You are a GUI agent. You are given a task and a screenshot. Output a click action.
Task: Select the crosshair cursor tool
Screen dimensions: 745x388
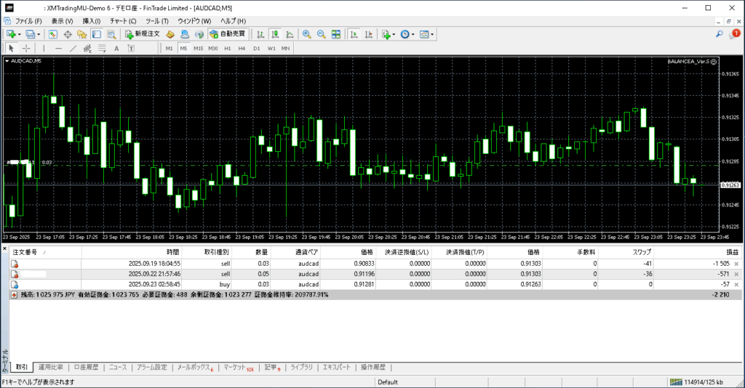tap(26, 49)
